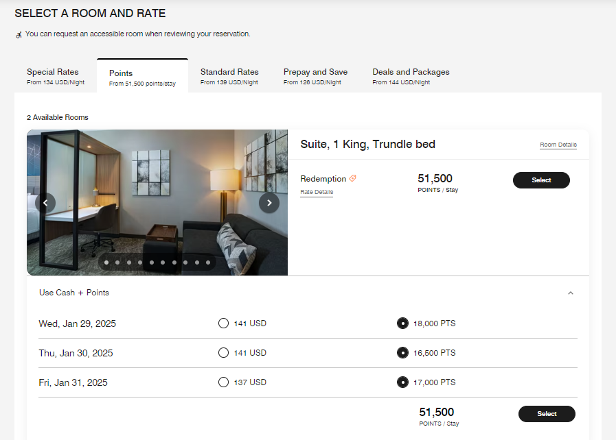Pick the 137 USD rate for Fri, Jan 31
Image resolution: width=616 pixels, height=440 pixels.
click(x=223, y=382)
